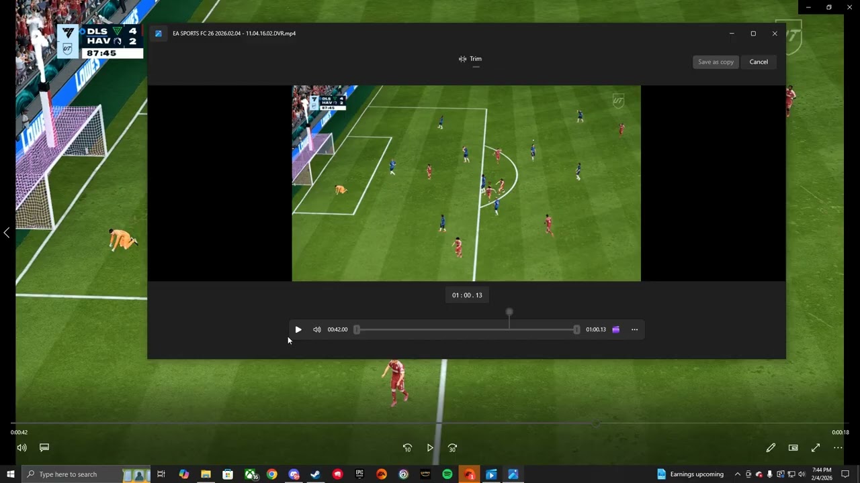Mute audio in the Trim window

pos(317,329)
